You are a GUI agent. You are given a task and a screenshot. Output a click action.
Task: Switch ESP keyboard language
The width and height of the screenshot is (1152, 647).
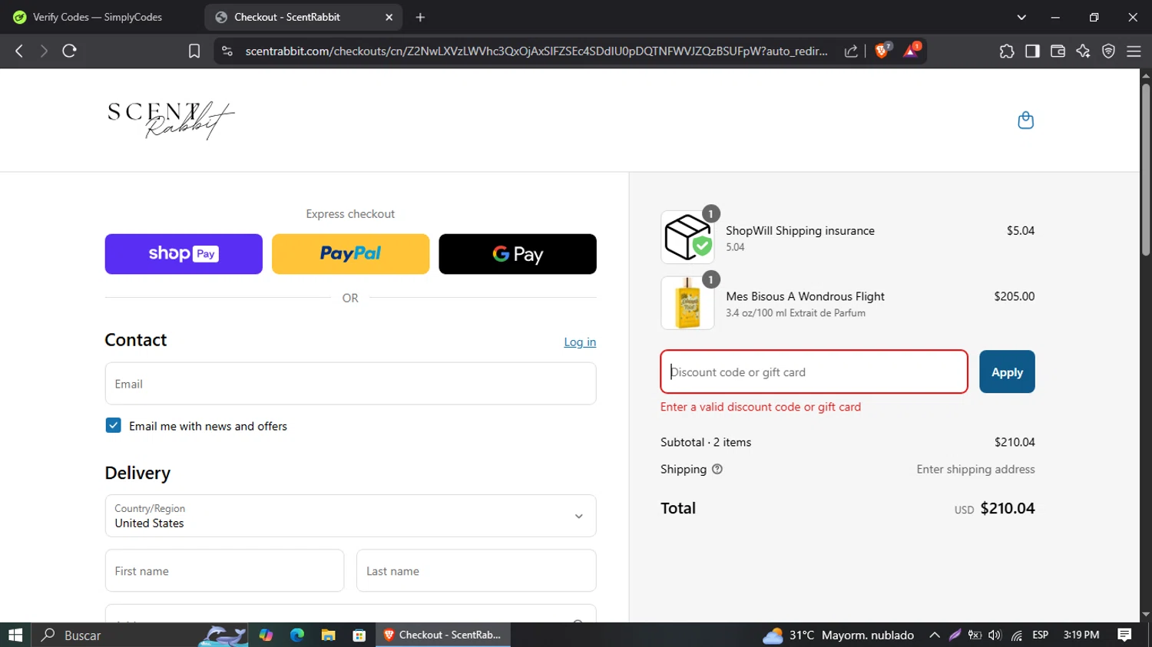click(x=1040, y=635)
